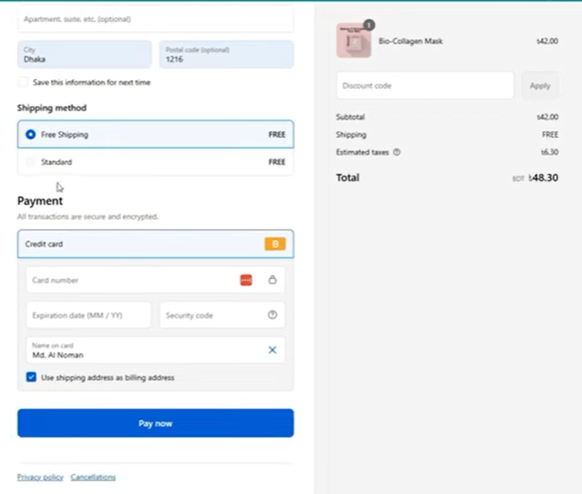Image resolution: width=582 pixels, height=494 pixels.
Task: Select the Standard shipping method
Action: 30,162
